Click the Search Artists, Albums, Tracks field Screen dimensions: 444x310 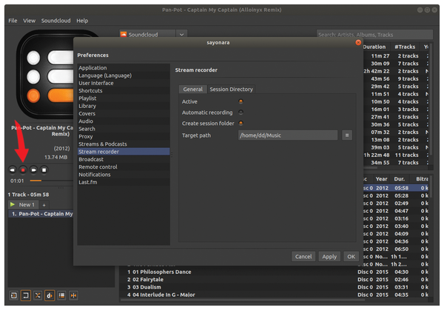[374, 35]
